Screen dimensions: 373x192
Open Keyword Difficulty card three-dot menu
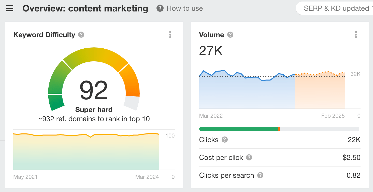tap(170, 35)
